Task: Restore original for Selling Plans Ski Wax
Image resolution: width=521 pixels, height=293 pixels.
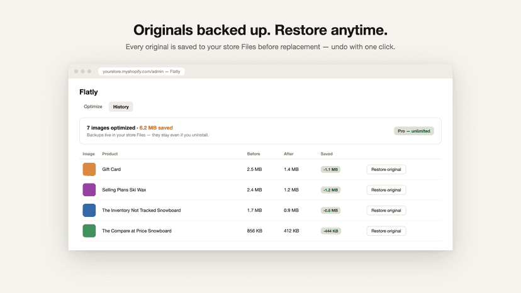Action: (x=386, y=190)
